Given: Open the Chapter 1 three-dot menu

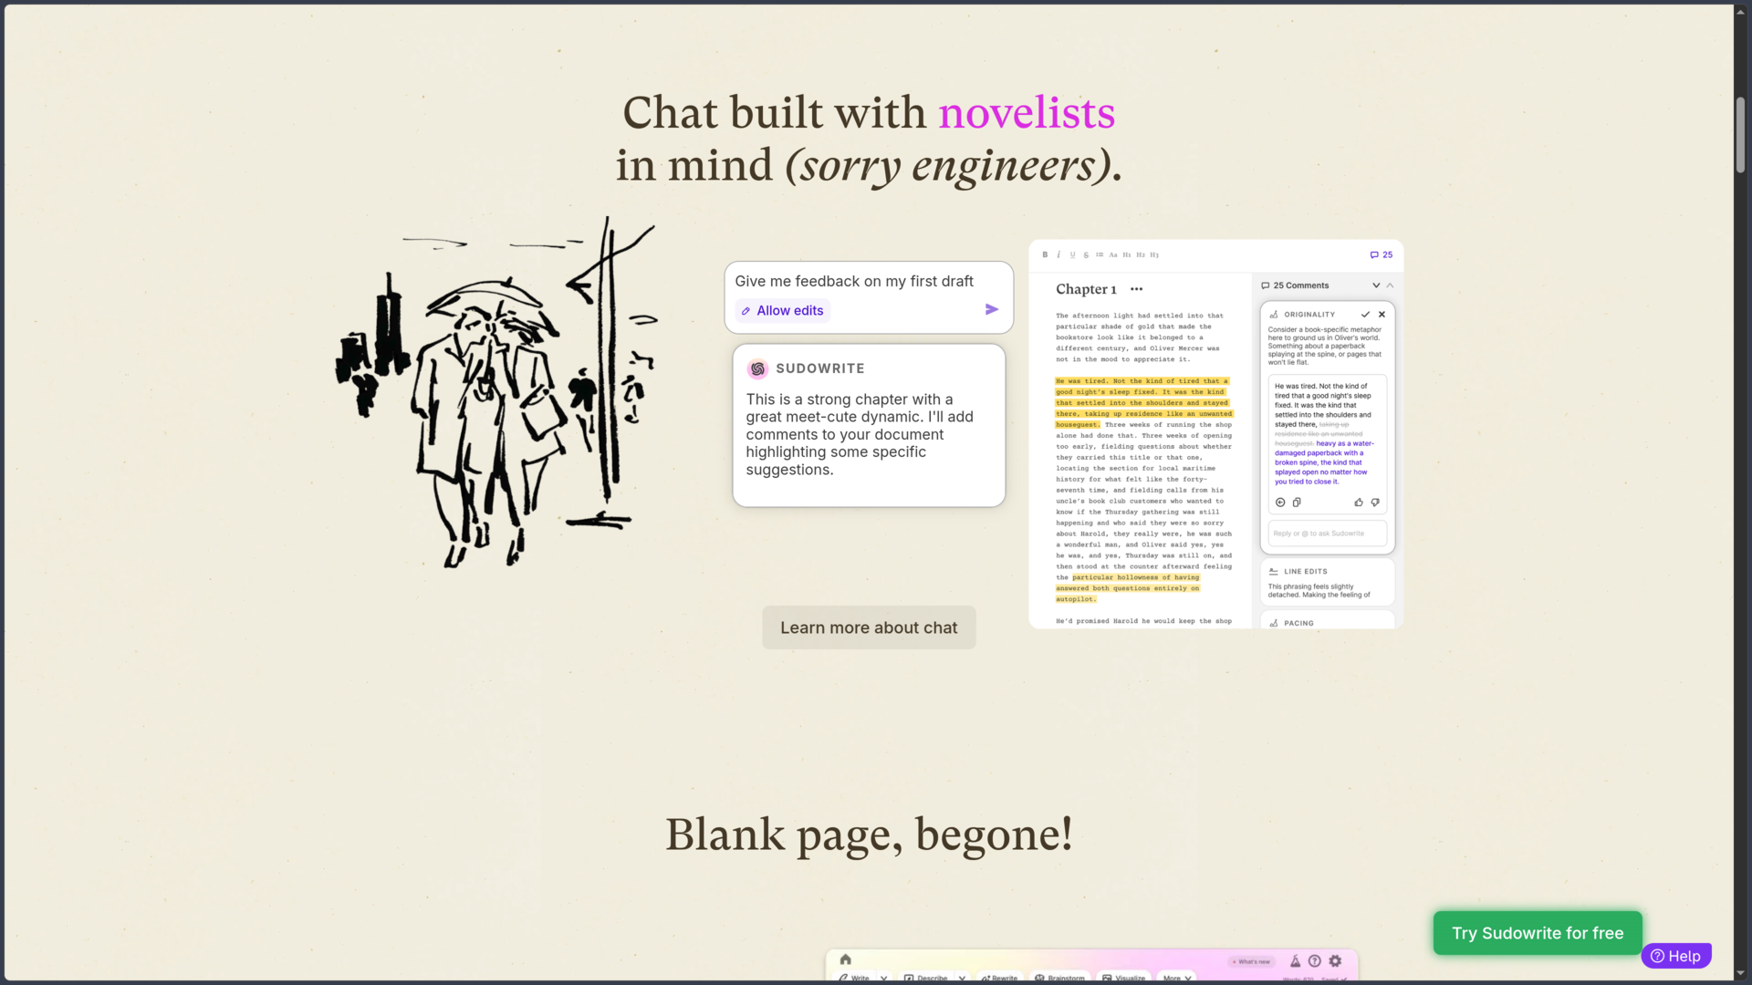Looking at the screenshot, I should (x=1136, y=289).
